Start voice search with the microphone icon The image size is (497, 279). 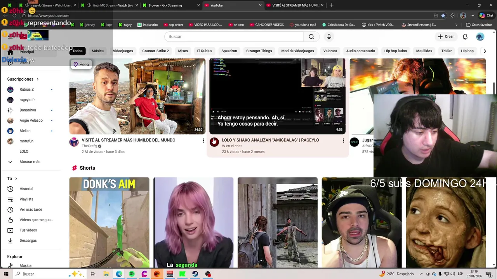pyautogui.click(x=329, y=36)
